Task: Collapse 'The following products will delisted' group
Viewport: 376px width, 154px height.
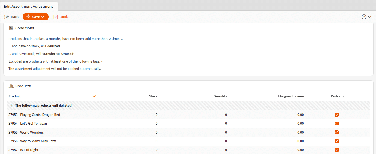Action: pos(11,106)
